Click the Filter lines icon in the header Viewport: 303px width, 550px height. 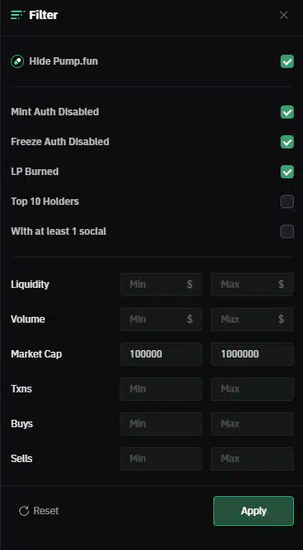click(x=17, y=15)
